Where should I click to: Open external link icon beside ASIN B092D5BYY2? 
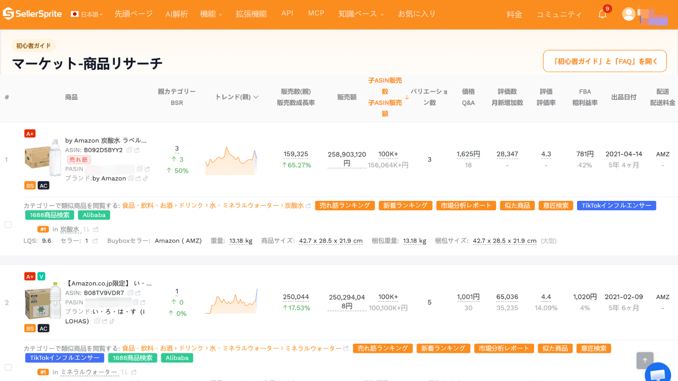point(137,150)
